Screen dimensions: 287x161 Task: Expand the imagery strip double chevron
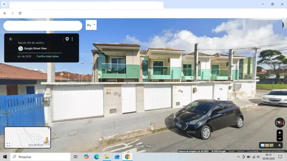[279, 145]
